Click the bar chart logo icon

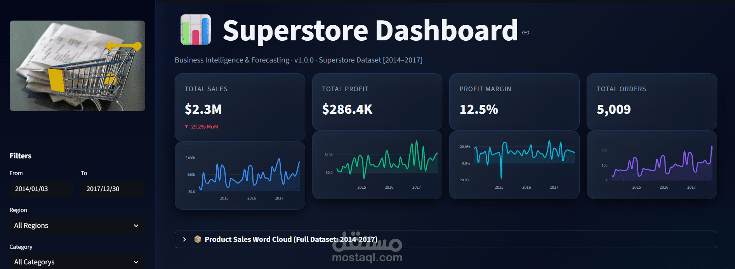pos(196,30)
